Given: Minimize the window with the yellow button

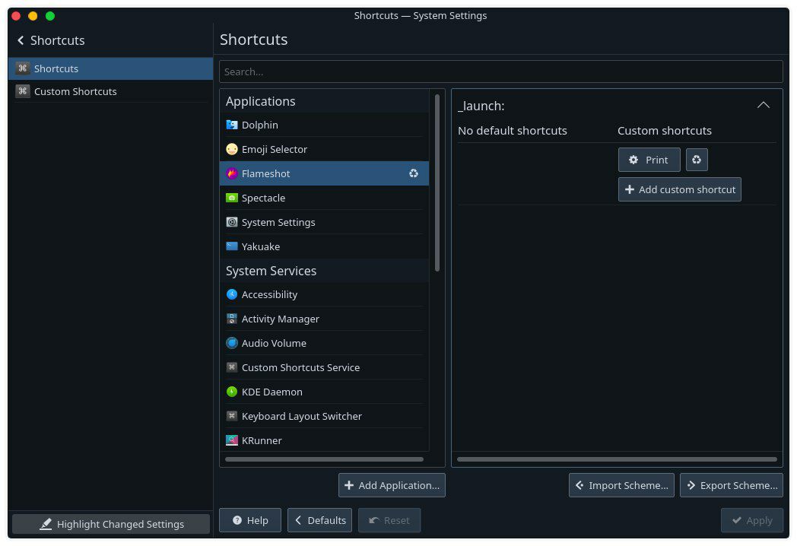Looking at the screenshot, I should pyautogui.click(x=33, y=16).
